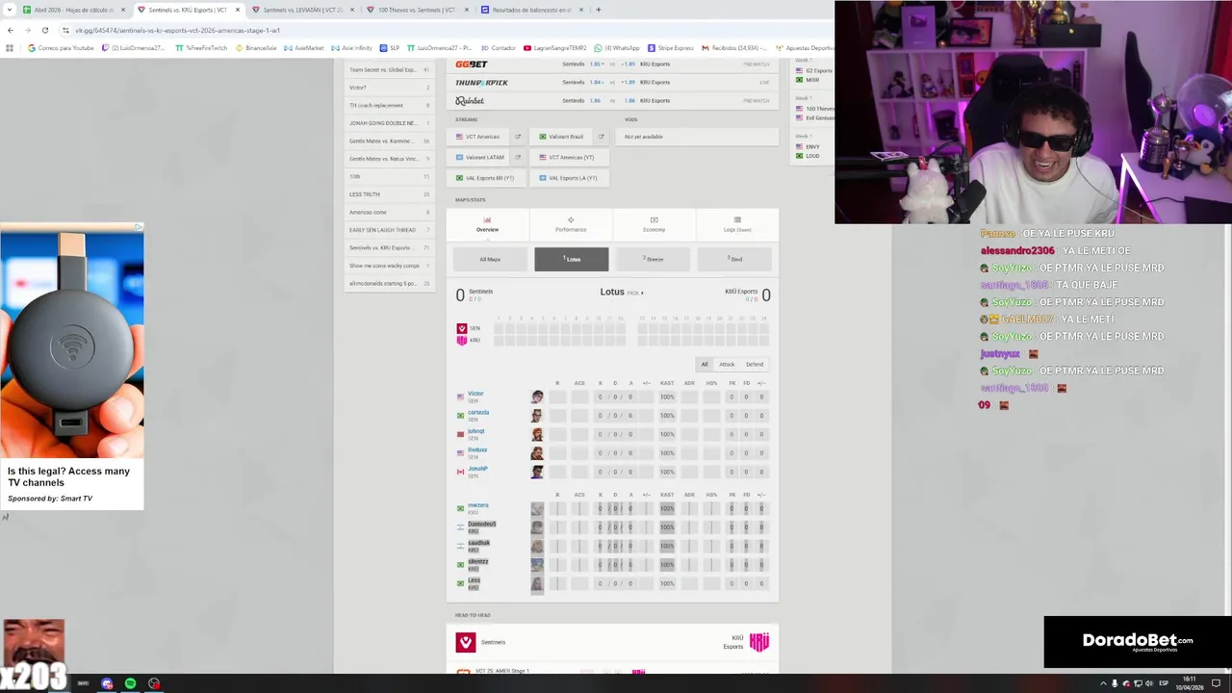The height and width of the screenshot is (693, 1232).
Task: Click Sentinels logo in round history
Action: coord(462,328)
